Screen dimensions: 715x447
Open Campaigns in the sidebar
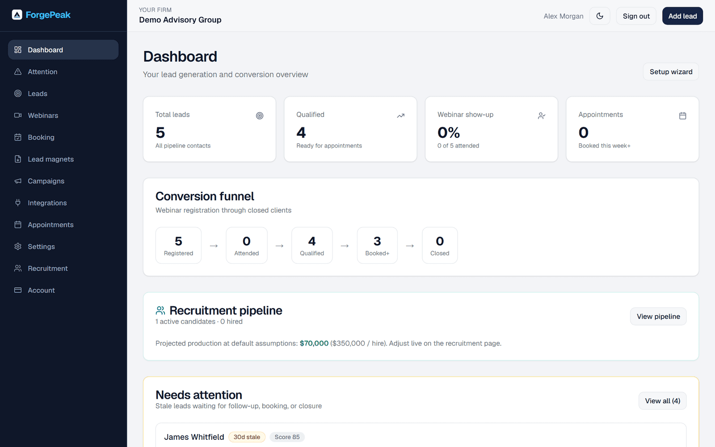(x=63, y=181)
